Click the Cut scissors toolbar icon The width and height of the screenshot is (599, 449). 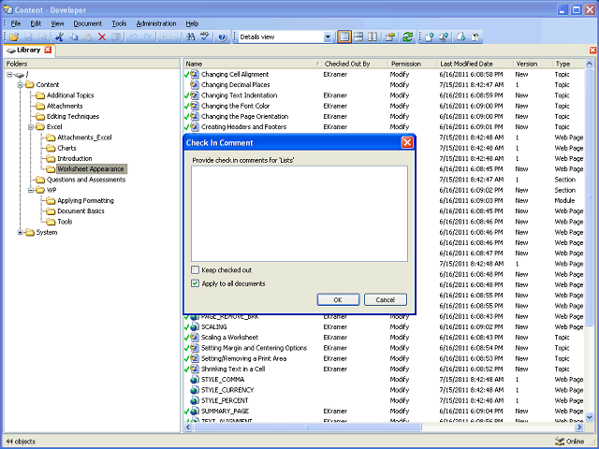click(59, 37)
